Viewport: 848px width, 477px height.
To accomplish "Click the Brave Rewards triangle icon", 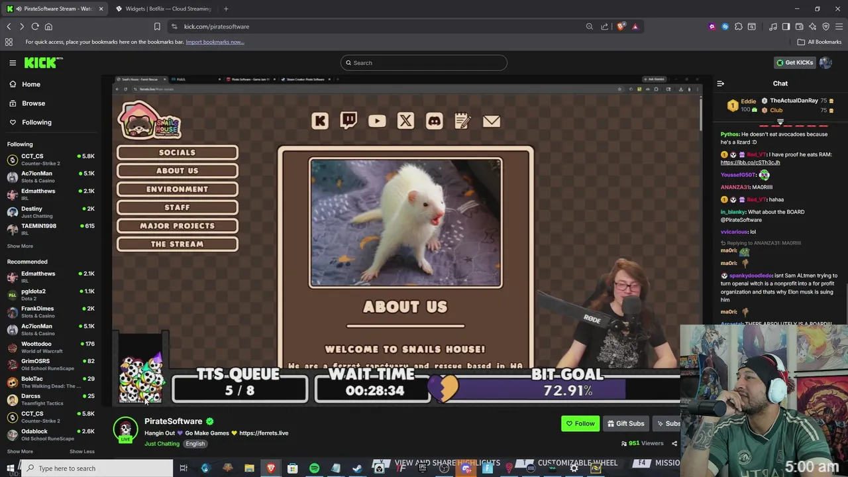I will click(x=635, y=26).
